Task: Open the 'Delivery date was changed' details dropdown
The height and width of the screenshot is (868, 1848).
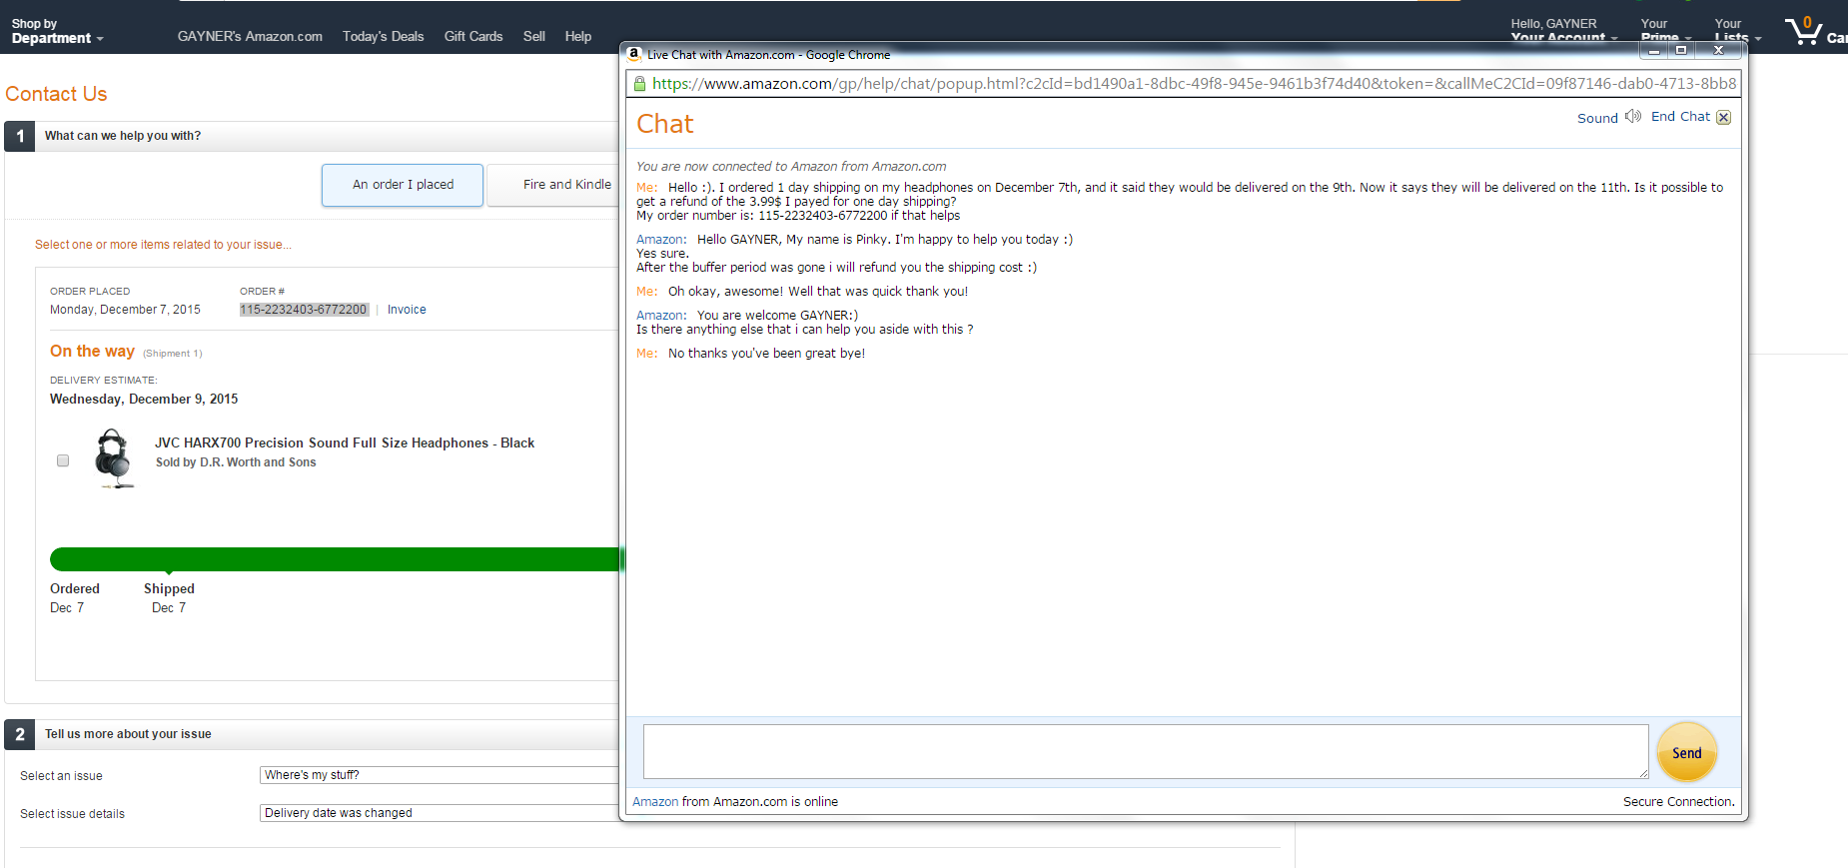Action: [x=440, y=813]
